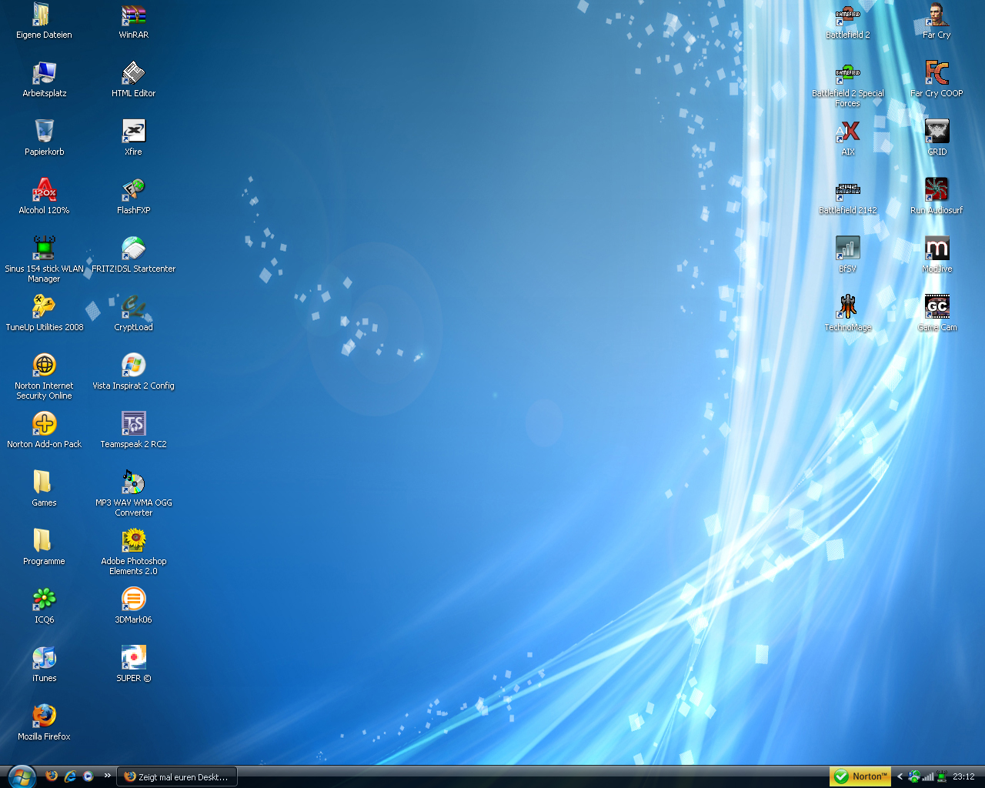
Task: Open the Windows Start orb
Action: click(21, 776)
